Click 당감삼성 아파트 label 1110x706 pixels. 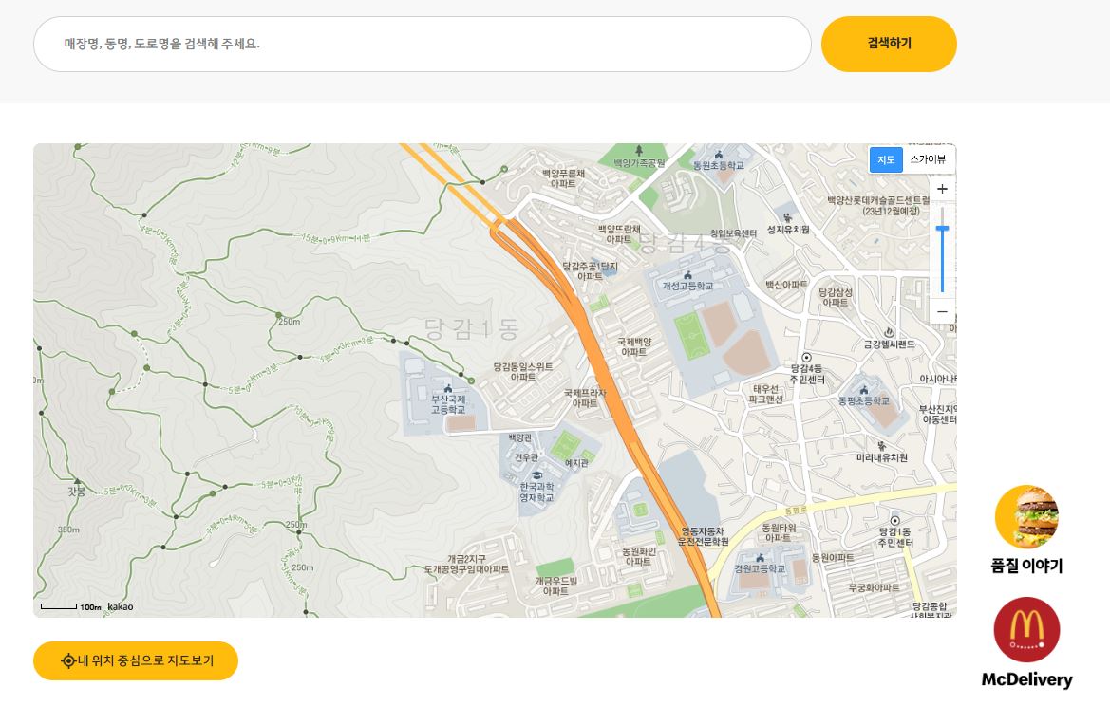pos(836,297)
